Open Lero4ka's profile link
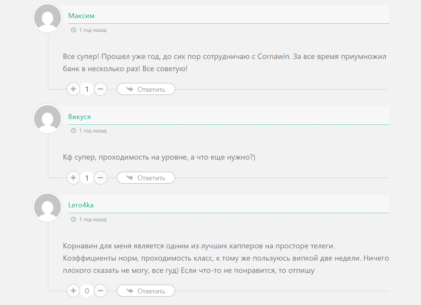 point(81,205)
